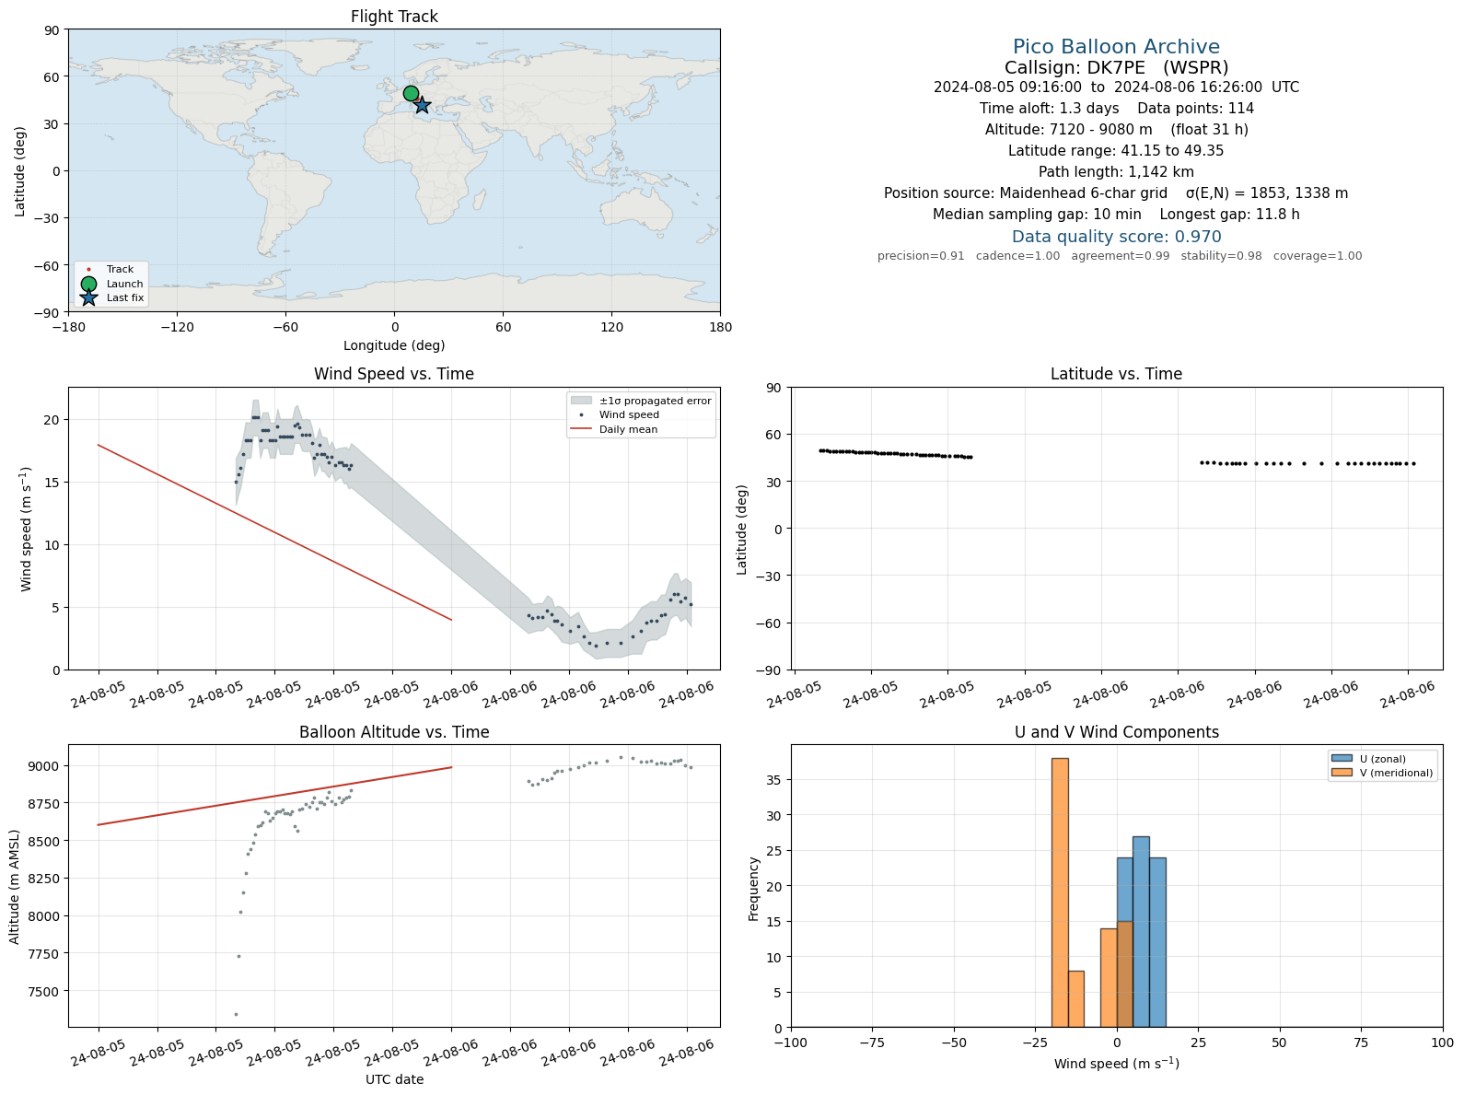1464x1095 pixels.
Task: Click the "9000" tick on the altitude axis
Action: pyautogui.click(x=44, y=766)
